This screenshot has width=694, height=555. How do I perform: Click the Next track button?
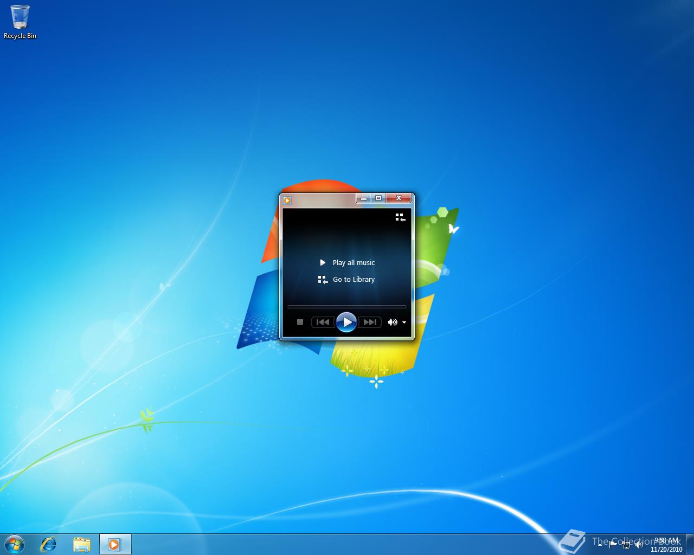point(370,322)
